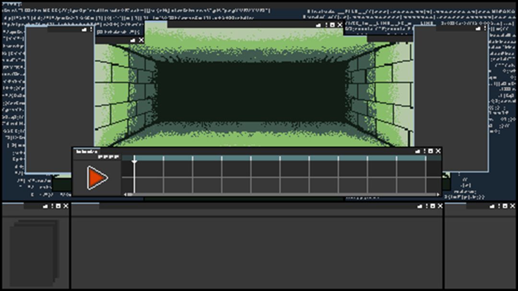Screen dimensions: 518x291
Task: Open the bottom-center panel's options dots
Action: click(x=426, y=206)
